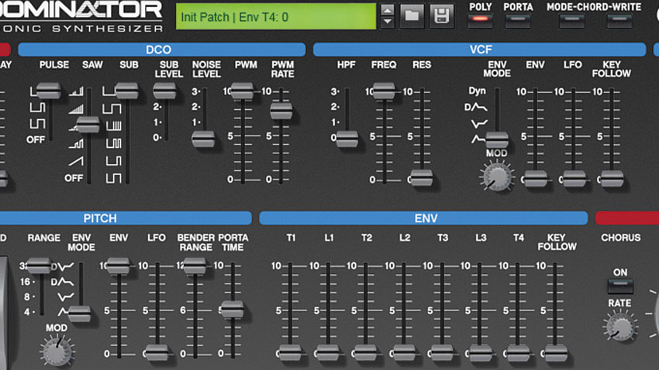Select Dyn option in VCF ENV MODE
The height and width of the screenshot is (370, 659).
(x=477, y=91)
